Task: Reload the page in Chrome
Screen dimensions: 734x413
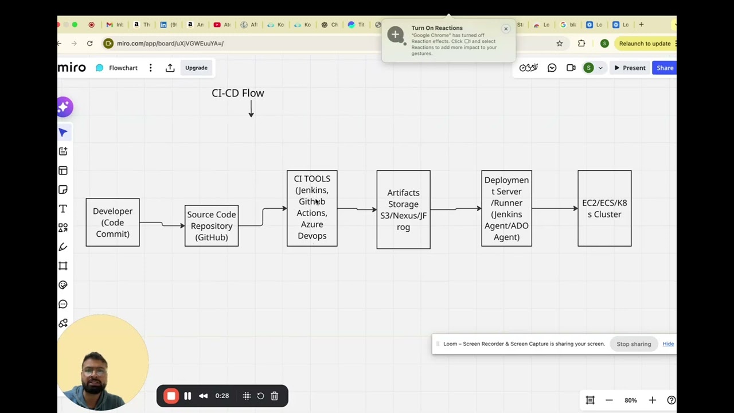Action: (89, 44)
